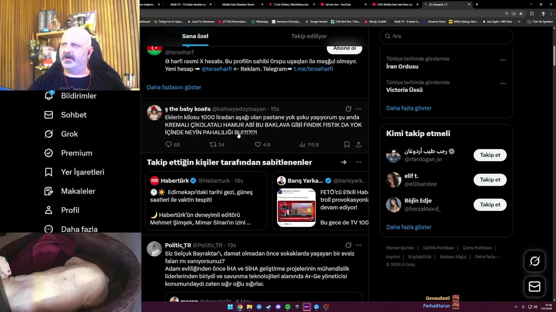Open Windows Start menu
This screenshot has height=312, width=556.
coord(230,307)
